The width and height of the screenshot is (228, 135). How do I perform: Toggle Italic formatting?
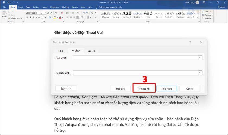[30, 17]
